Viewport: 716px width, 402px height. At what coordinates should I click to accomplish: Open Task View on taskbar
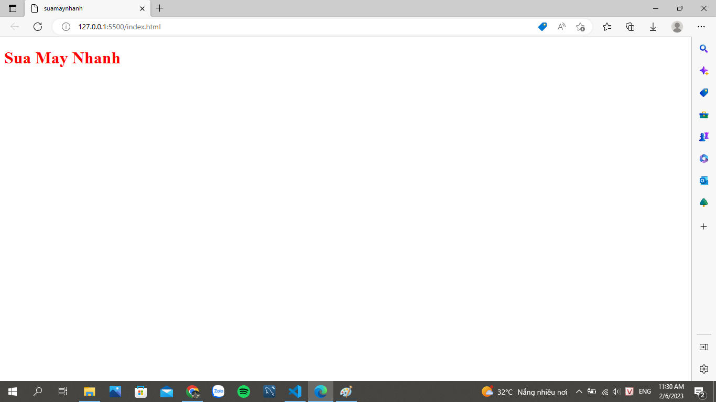(x=63, y=392)
